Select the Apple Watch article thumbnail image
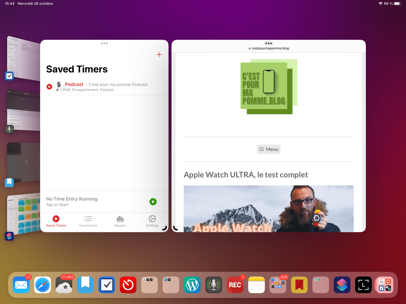Image resolution: width=406 pixels, height=304 pixels. (268, 208)
